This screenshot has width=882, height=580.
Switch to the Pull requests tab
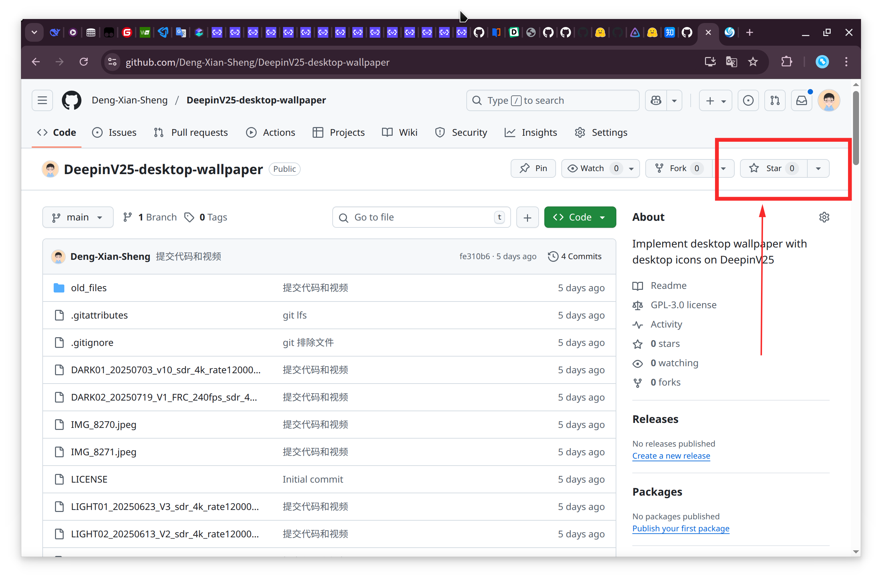pos(191,132)
